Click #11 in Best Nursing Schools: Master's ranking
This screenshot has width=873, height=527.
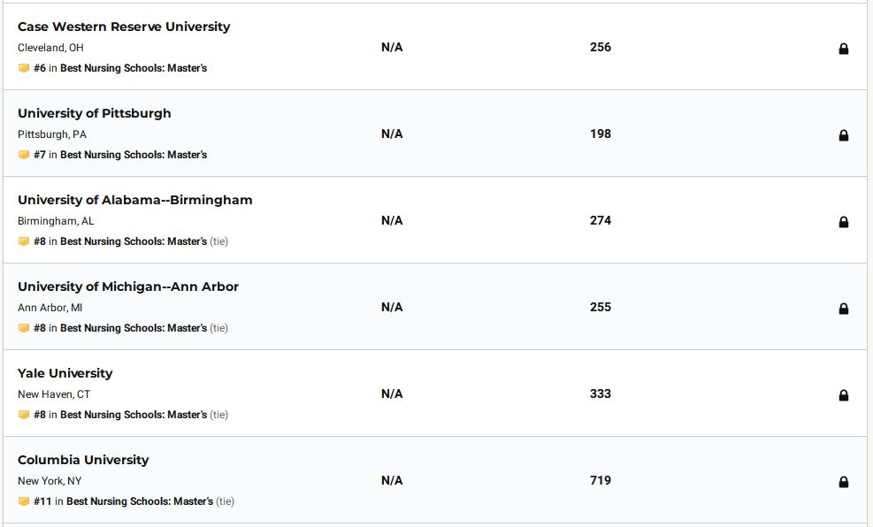[x=124, y=501]
